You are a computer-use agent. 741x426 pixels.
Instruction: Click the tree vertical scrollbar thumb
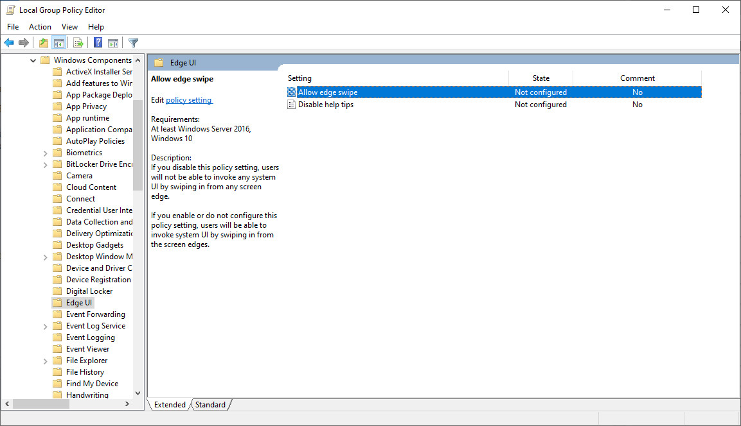point(138,145)
